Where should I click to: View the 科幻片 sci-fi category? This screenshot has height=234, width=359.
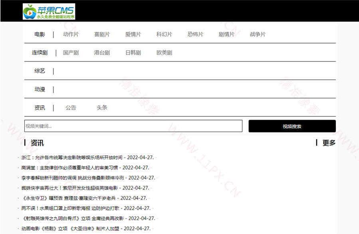pos(164,34)
